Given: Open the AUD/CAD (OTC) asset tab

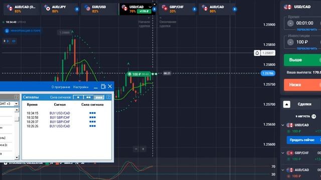Looking at the screenshot, I should [x=22, y=9].
